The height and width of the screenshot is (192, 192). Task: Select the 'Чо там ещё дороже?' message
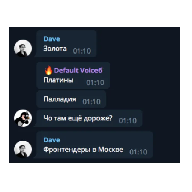tap(78, 118)
